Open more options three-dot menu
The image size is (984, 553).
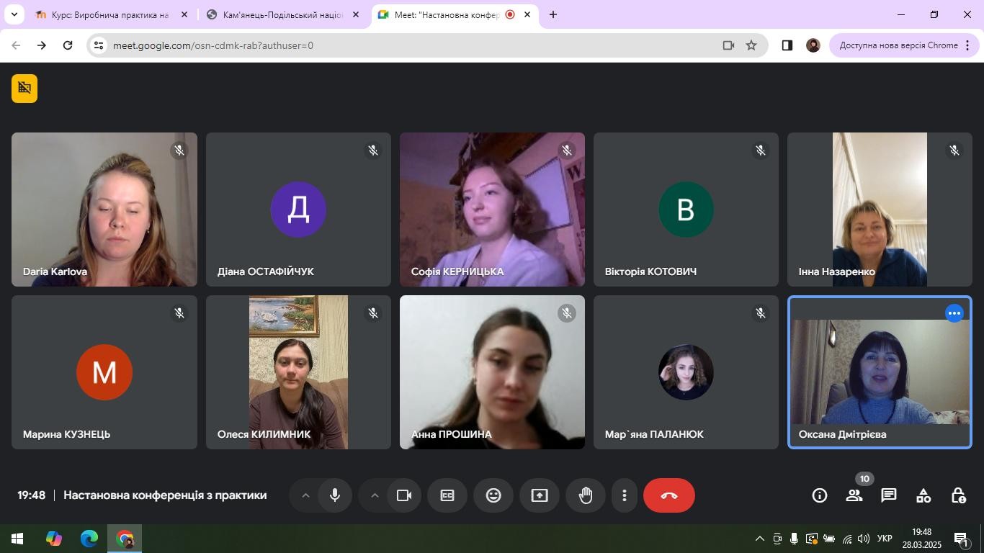pos(625,495)
